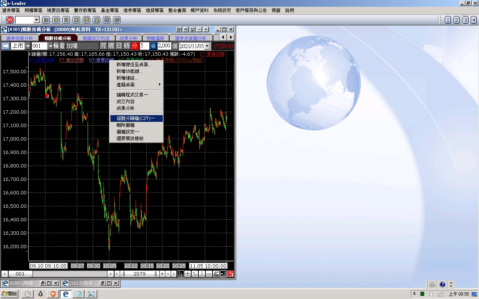479x299 pixels.
Task: Toggle monthly (月) period
Action: pyautogui.click(x=103, y=46)
